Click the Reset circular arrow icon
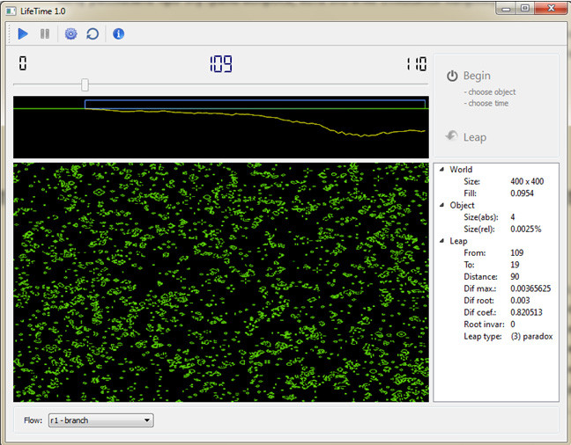 pos(93,34)
